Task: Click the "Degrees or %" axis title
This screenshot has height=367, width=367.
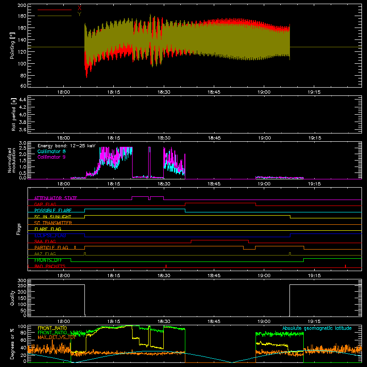Action: click(12, 344)
